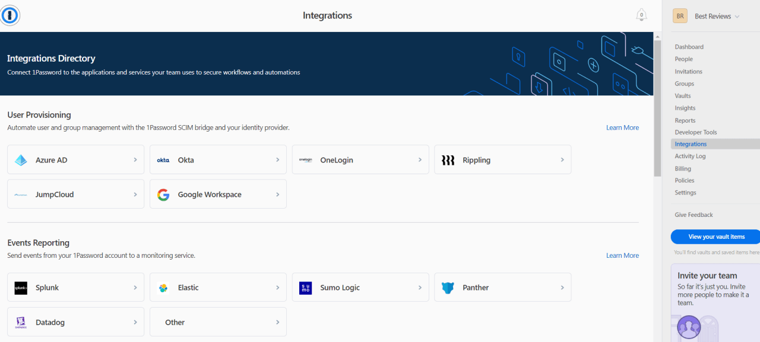
Task: Open the Datadog integration tile
Action: click(x=75, y=321)
